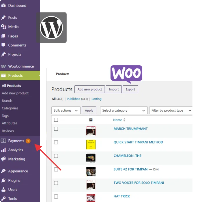This screenshot has height=202, width=202.
Task: Click the Analytics bar chart icon
Action: point(3,150)
